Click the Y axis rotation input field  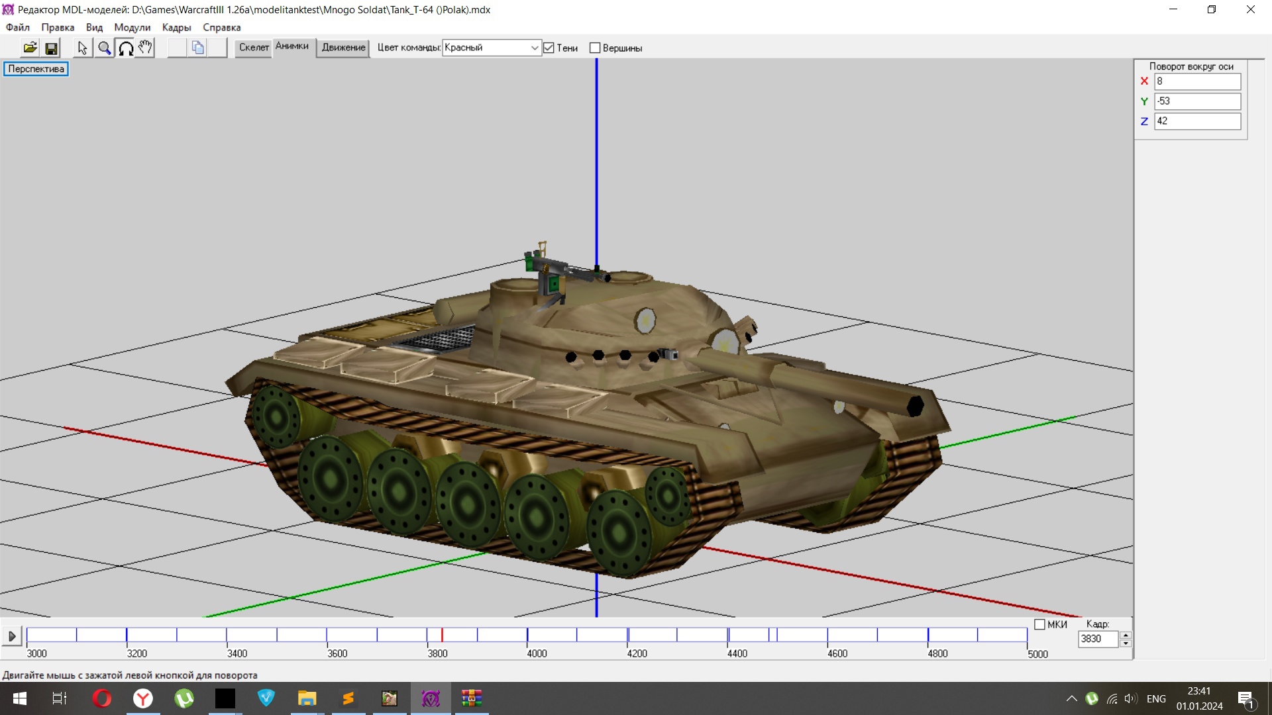(x=1196, y=101)
